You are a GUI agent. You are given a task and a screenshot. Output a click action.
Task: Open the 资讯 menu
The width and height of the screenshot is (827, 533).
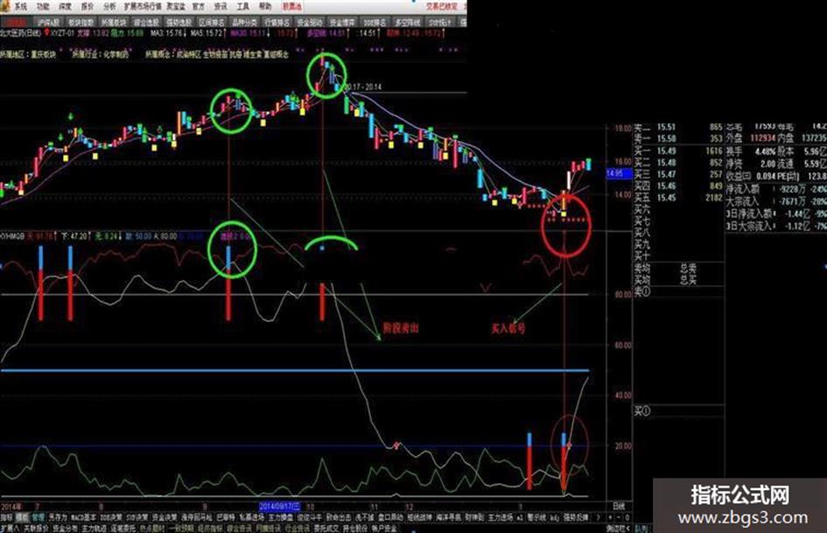click(x=221, y=7)
